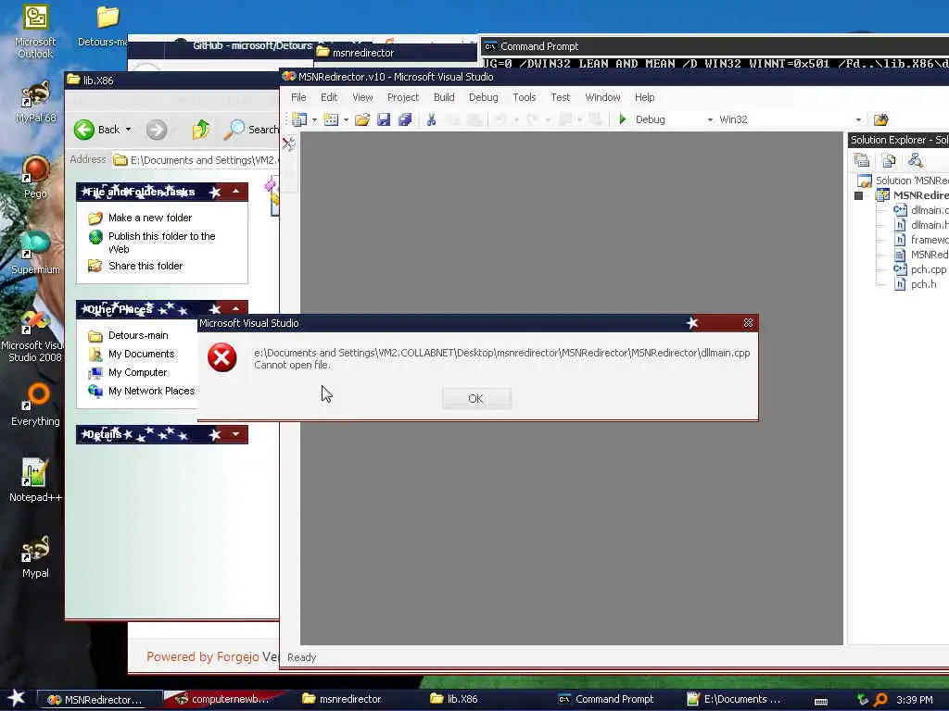
Task: Expand the Details panel
Action: [236, 434]
